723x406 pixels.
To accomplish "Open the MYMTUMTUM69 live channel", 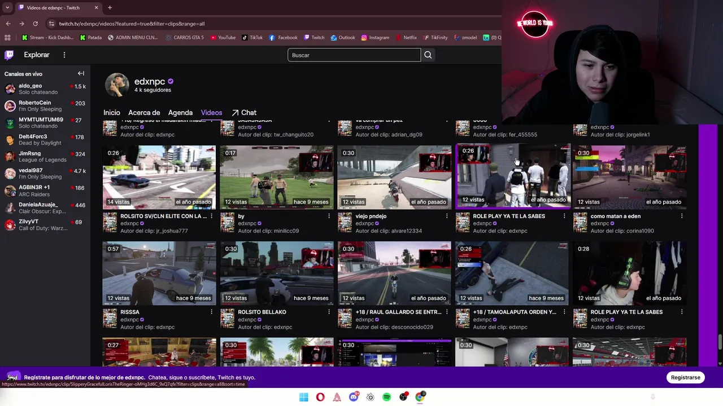I will [x=45, y=122].
